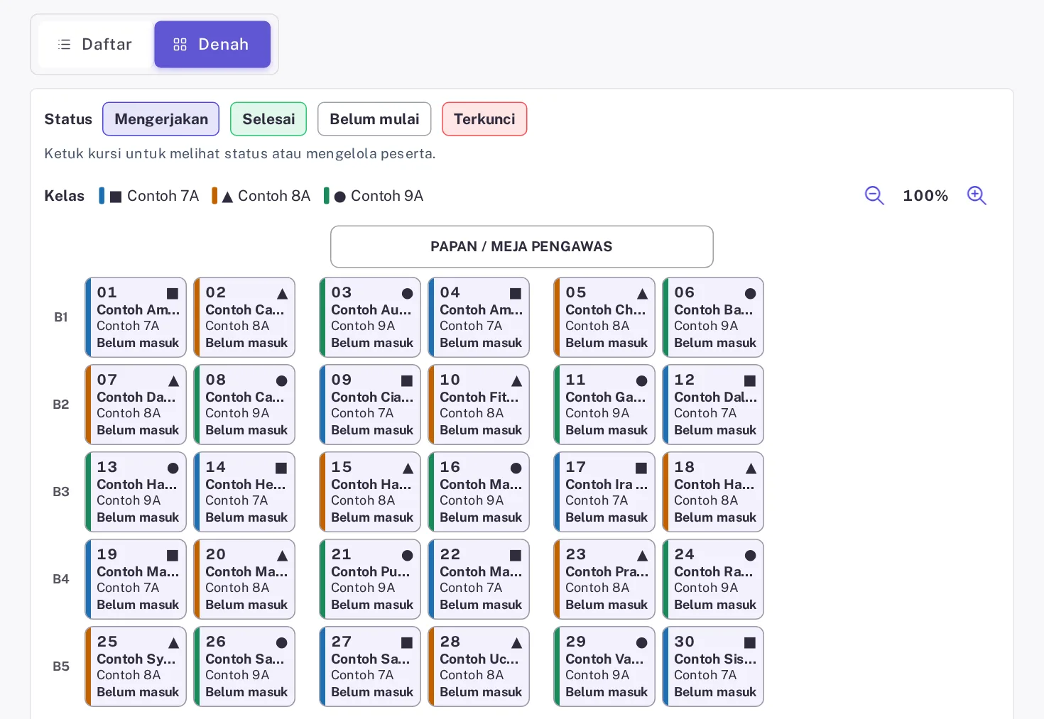Open seat 01 card

click(x=136, y=317)
